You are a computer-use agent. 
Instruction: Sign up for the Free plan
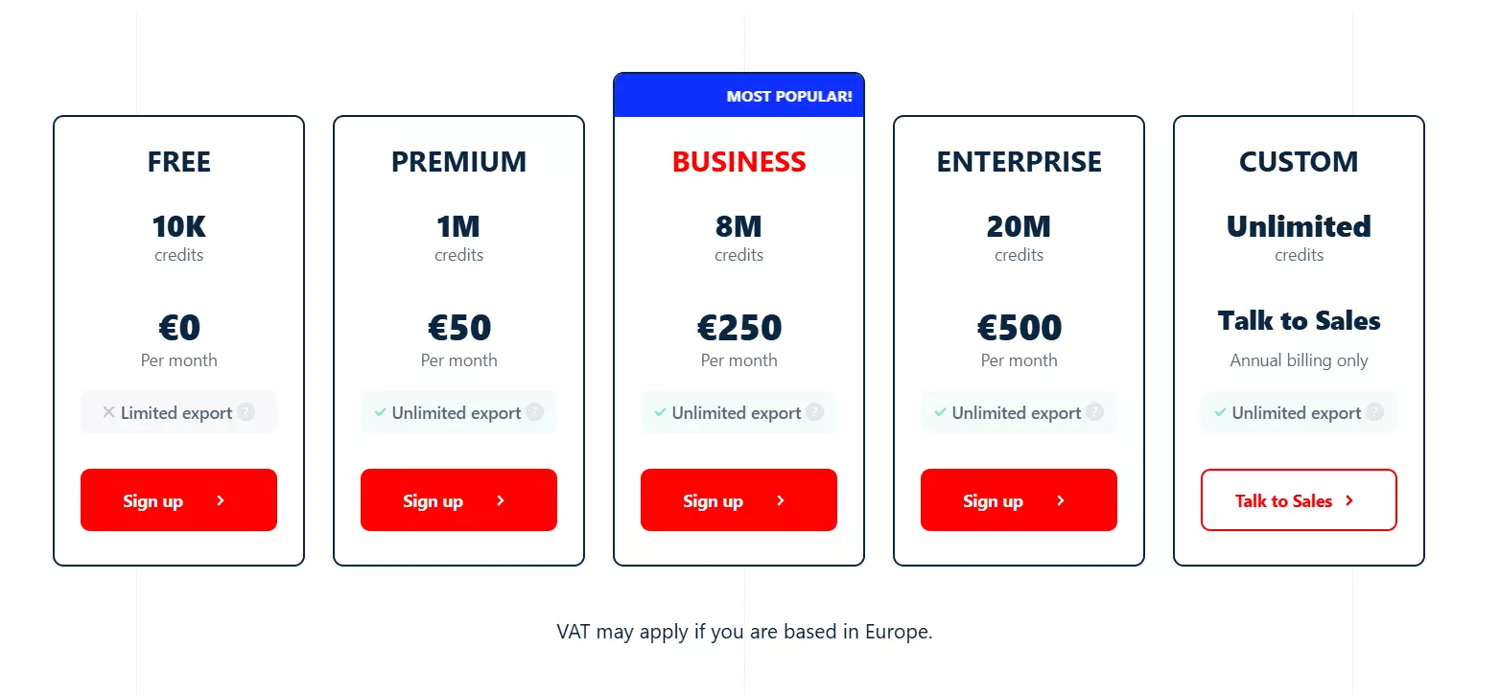pyautogui.click(x=178, y=500)
